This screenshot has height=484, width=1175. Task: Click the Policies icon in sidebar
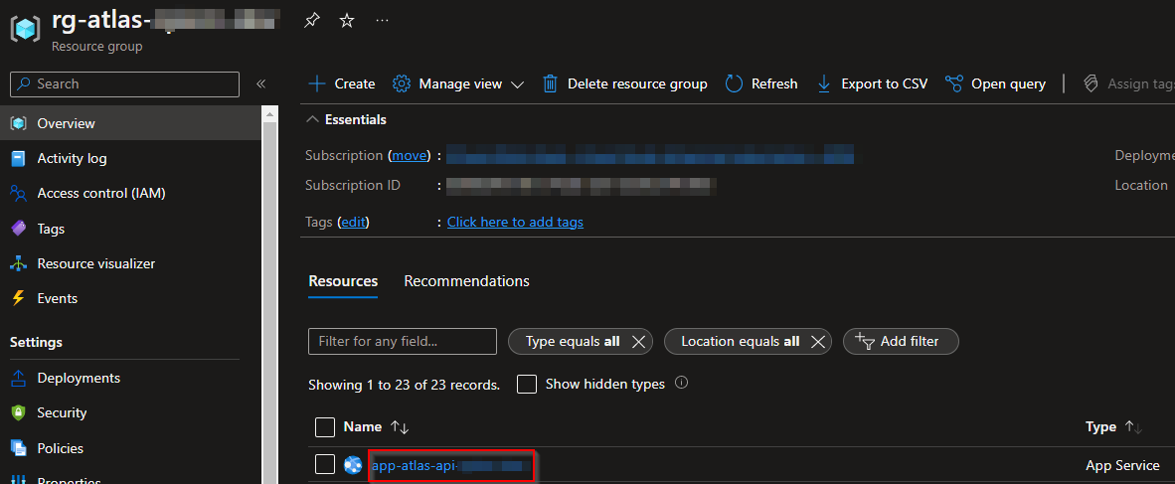(x=19, y=448)
